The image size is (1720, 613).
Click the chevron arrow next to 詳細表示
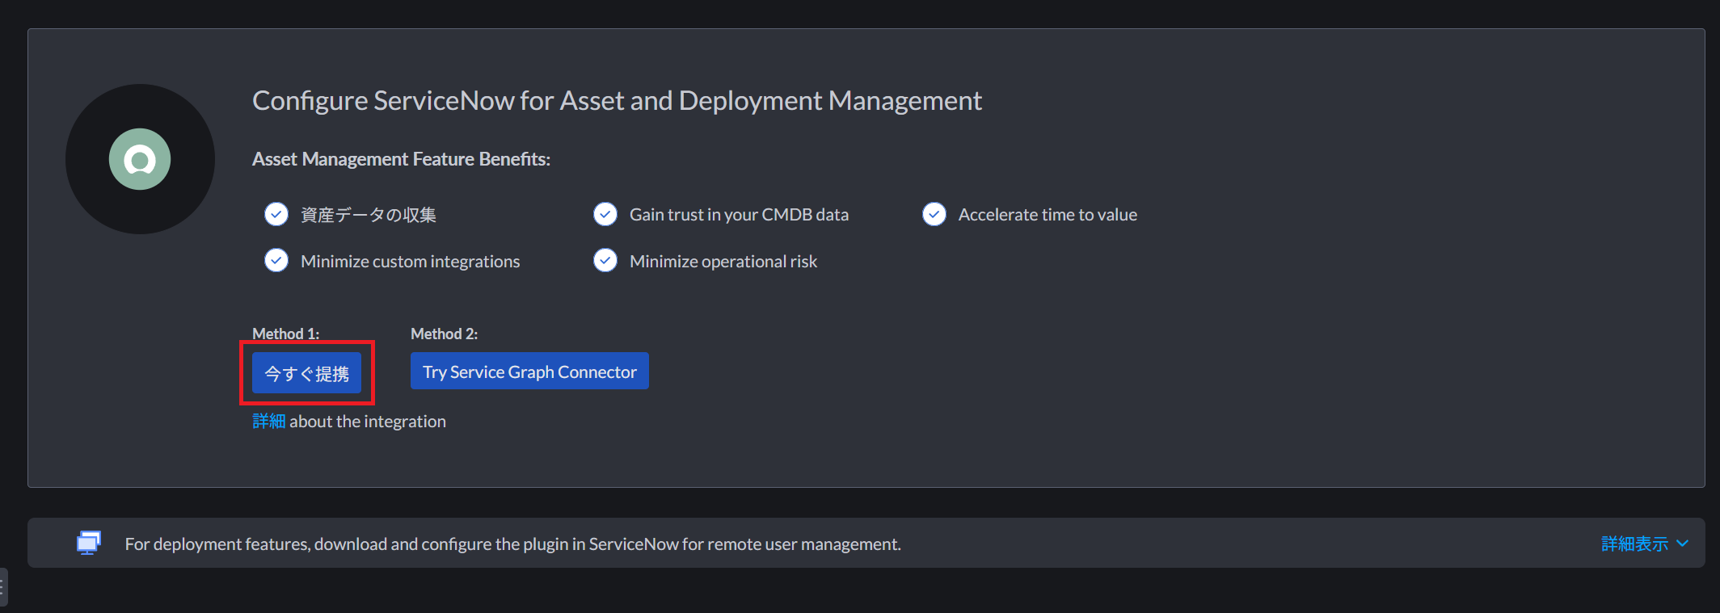coord(1683,544)
